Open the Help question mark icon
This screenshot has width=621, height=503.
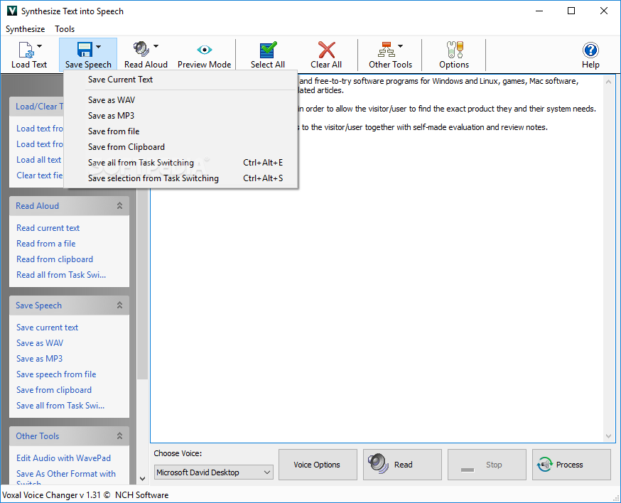click(x=590, y=50)
